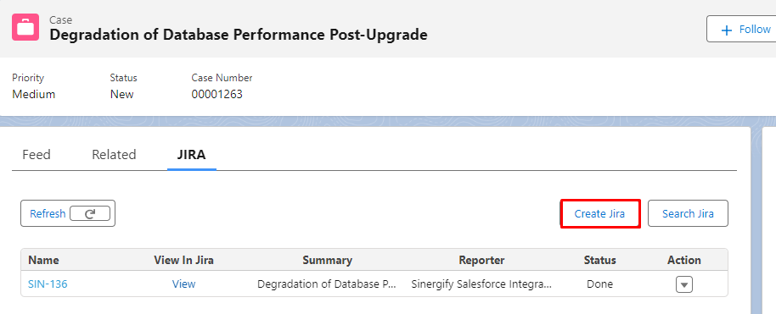The image size is (776, 314).
Task: Click the refresh arrow icon
Action: [x=90, y=214]
